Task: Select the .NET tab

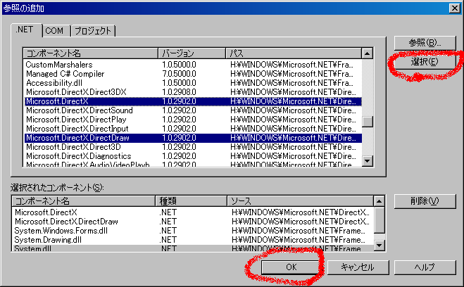Action: [26, 30]
